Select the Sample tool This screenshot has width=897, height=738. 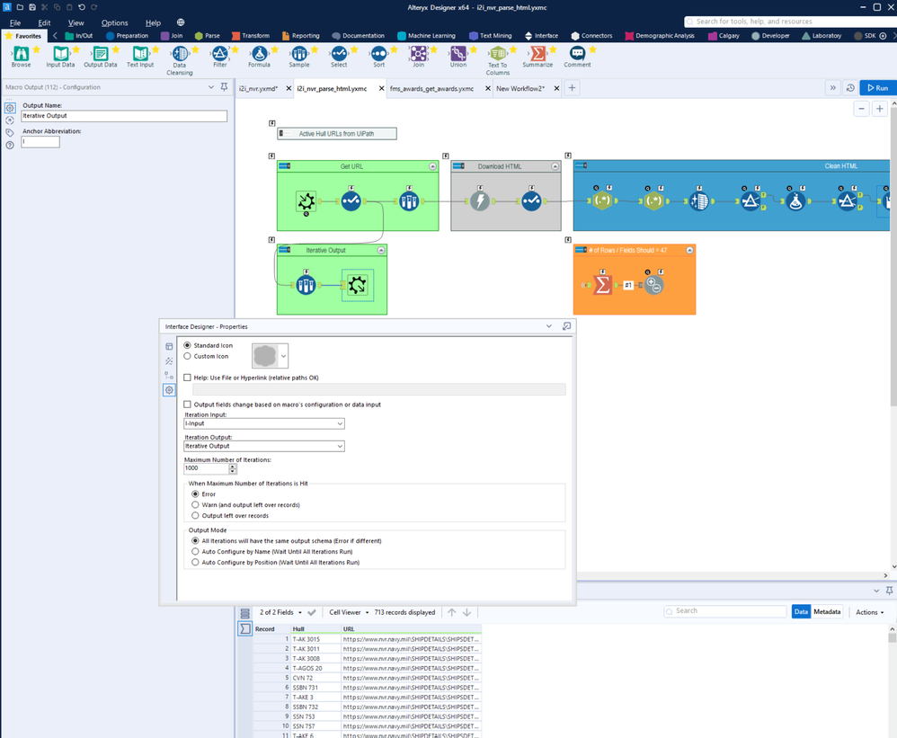pos(299,56)
